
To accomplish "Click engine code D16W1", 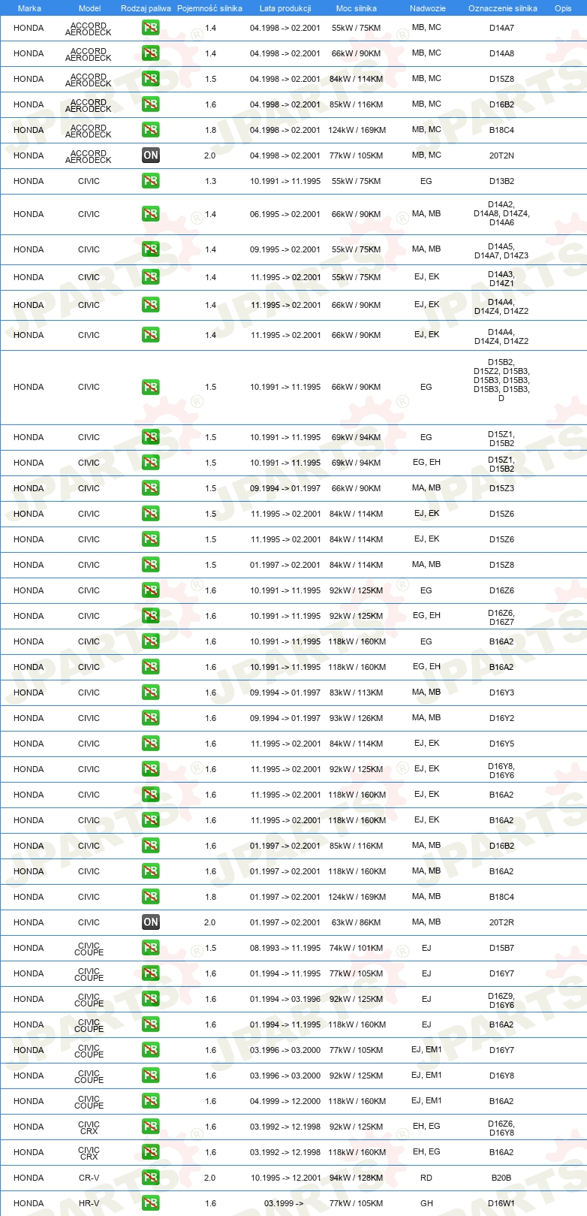I will [x=501, y=1203].
